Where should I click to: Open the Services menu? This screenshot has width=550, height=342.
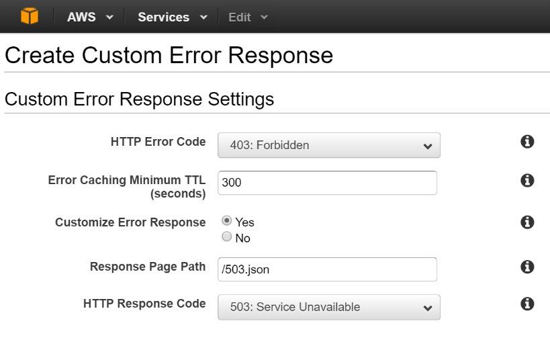(x=173, y=17)
